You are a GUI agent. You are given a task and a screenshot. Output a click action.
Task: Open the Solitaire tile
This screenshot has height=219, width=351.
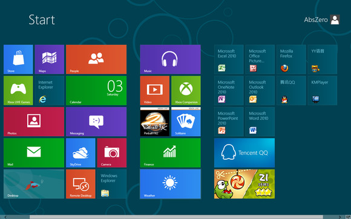point(186,122)
